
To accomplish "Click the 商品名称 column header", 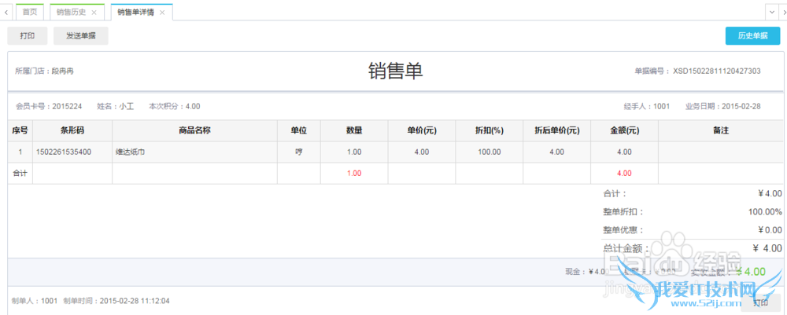I will coord(194,130).
